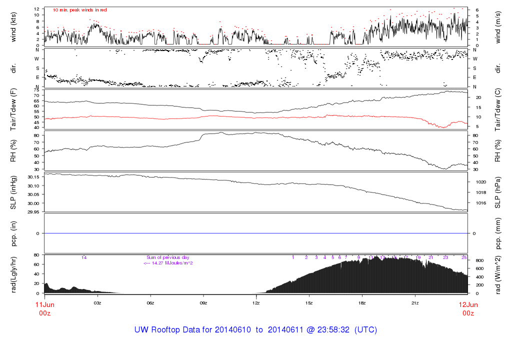512x350 pixels.
Task: Click the 'Sum of previous day' annotation text
Action: (168, 257)
